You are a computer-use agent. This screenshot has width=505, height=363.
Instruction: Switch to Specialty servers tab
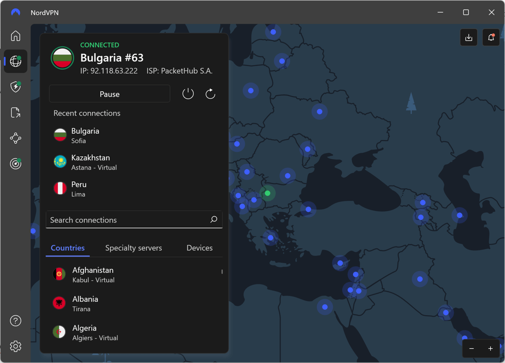pyautogui.click(x=134, y=248)
